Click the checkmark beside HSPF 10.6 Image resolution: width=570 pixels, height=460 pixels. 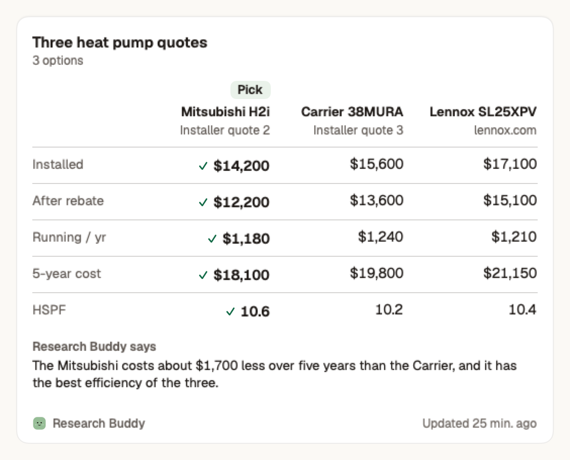pos(230,311)
